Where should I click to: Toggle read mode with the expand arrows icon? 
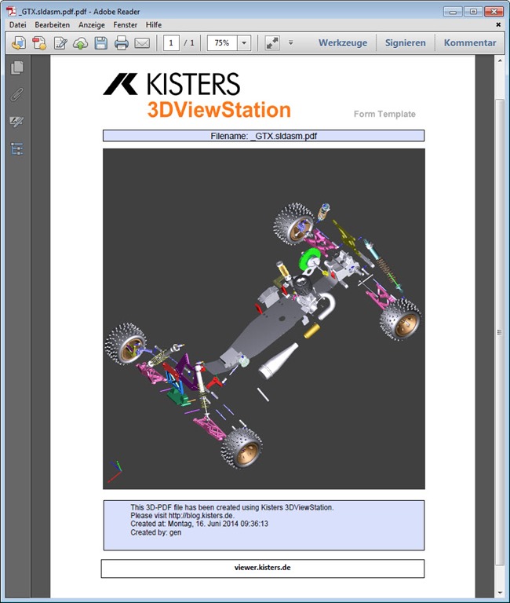point(272,42)
